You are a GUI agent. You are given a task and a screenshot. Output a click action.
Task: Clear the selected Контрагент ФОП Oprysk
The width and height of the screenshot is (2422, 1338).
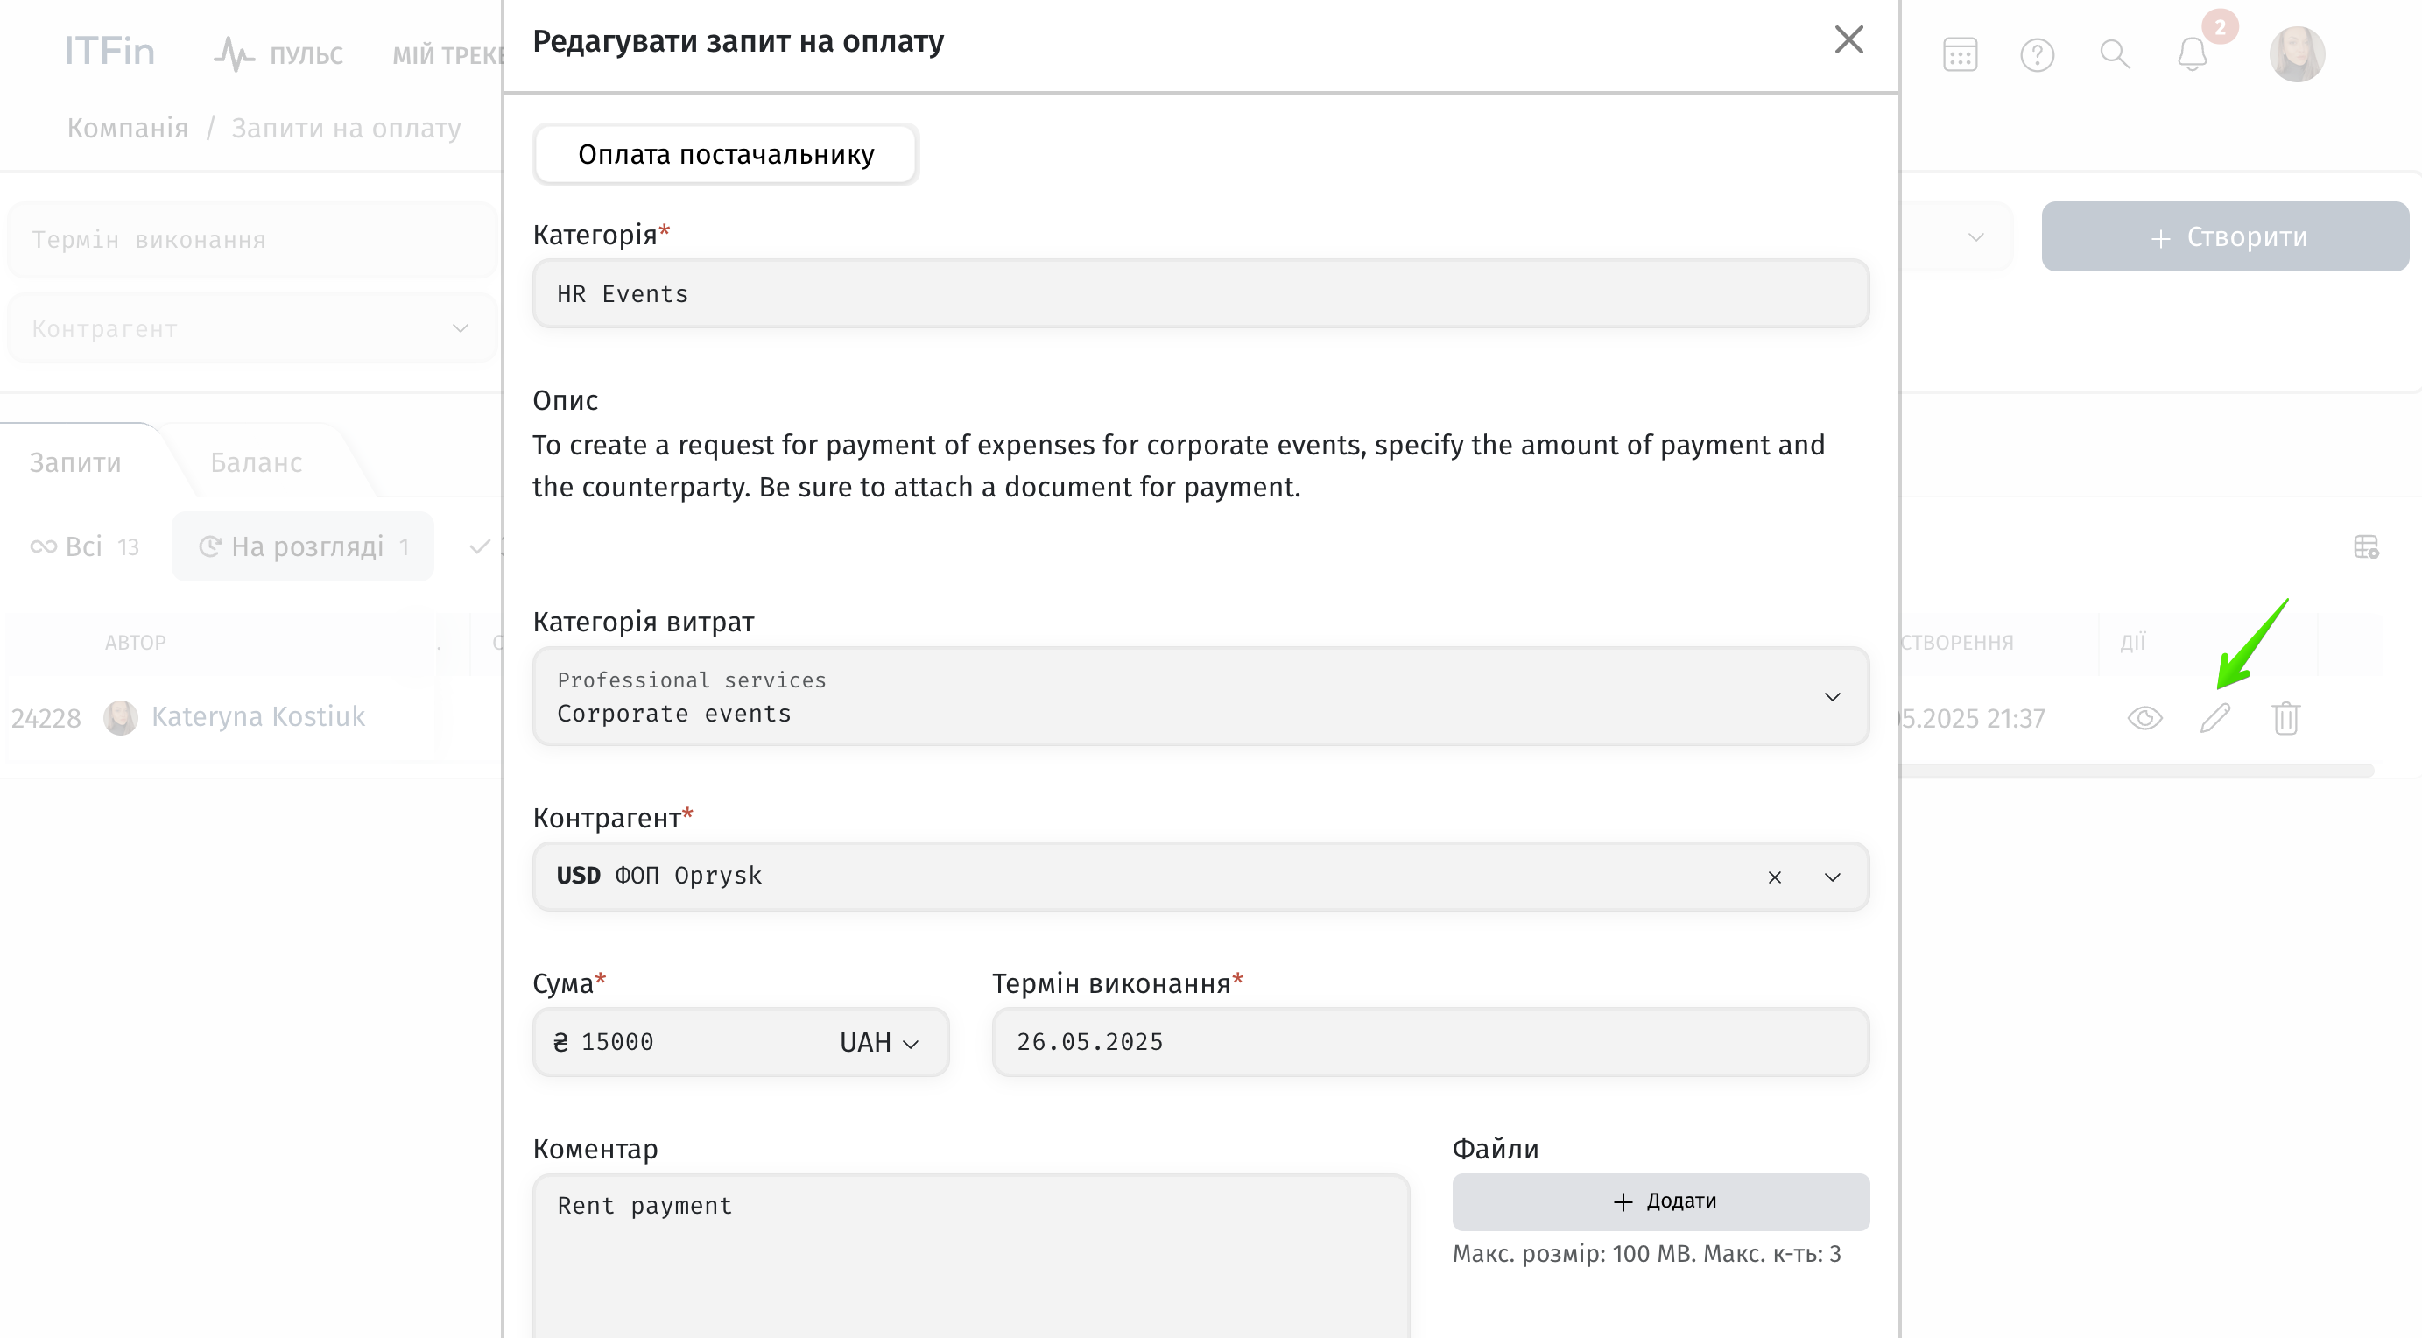(1774, 877)
